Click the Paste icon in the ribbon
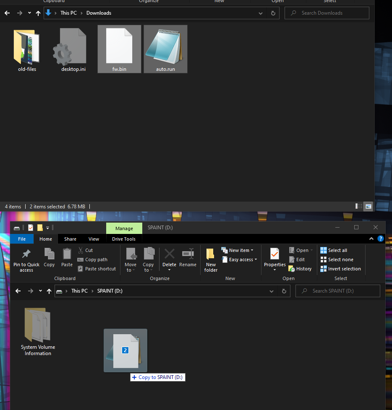 (x=67, y=257)
